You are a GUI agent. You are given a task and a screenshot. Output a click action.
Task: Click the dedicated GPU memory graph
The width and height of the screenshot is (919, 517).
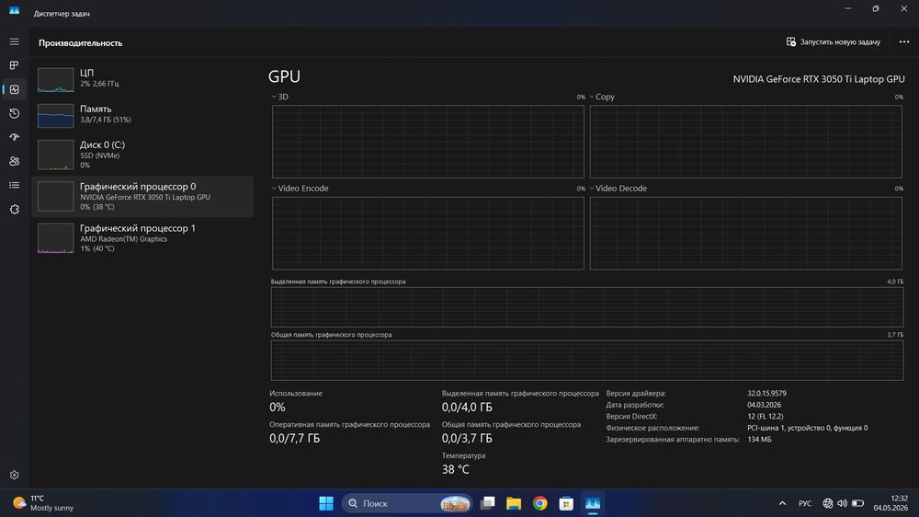pos(586,307)
